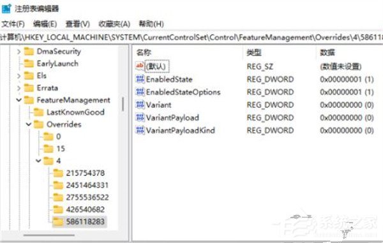Open the 收藏夹(A) menu
383x243 pixels.
point(114,24)
